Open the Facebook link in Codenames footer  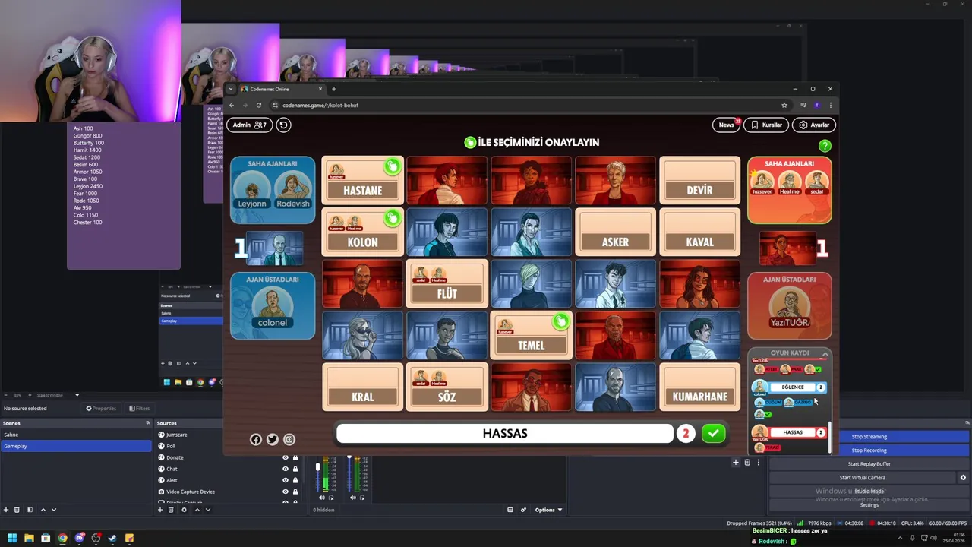click(x=256, y=439)
